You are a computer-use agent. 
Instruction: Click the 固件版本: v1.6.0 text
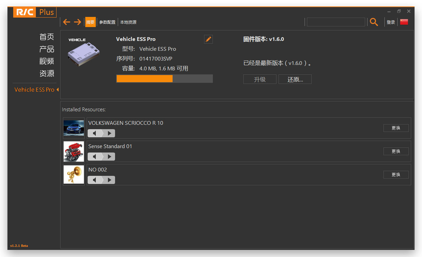264,39
